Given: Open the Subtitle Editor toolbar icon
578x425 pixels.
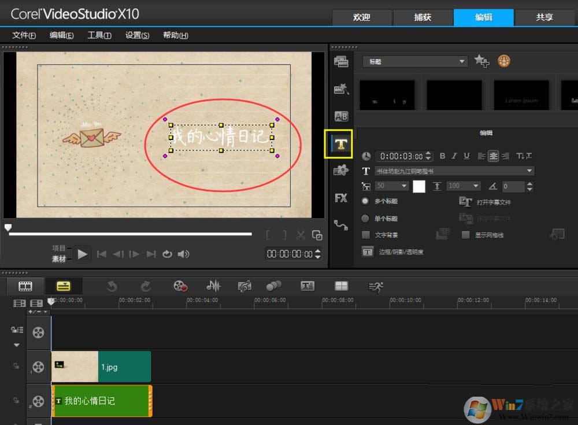Looking at the screenshot, I should [307, 286].
